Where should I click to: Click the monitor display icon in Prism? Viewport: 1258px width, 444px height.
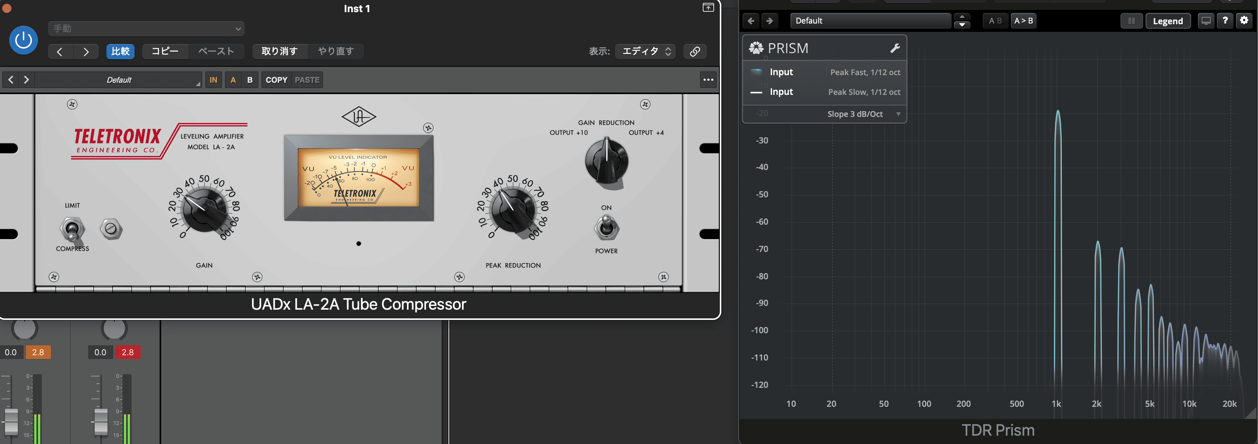tap(1206, 20)
